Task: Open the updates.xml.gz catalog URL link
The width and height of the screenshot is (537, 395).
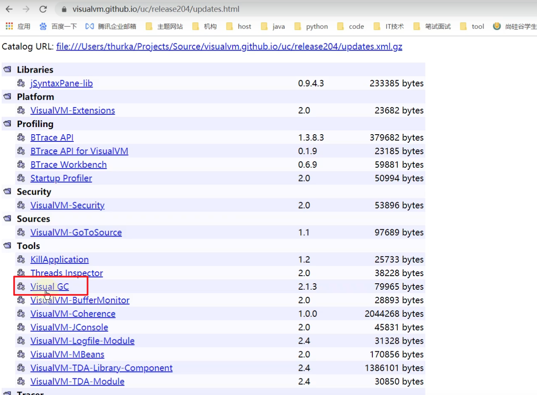Action: (x=229, y=47)
